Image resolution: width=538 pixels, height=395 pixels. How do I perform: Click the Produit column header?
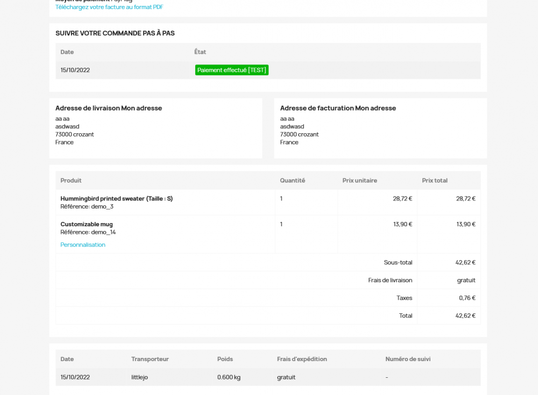70,181
